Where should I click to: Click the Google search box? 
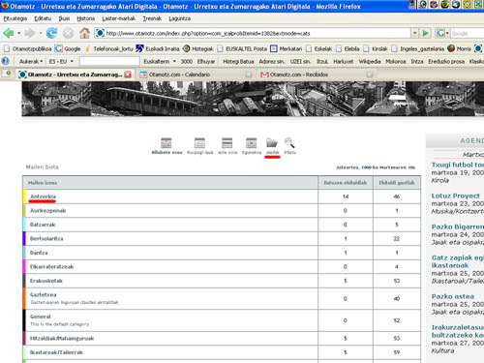(467, 33)
